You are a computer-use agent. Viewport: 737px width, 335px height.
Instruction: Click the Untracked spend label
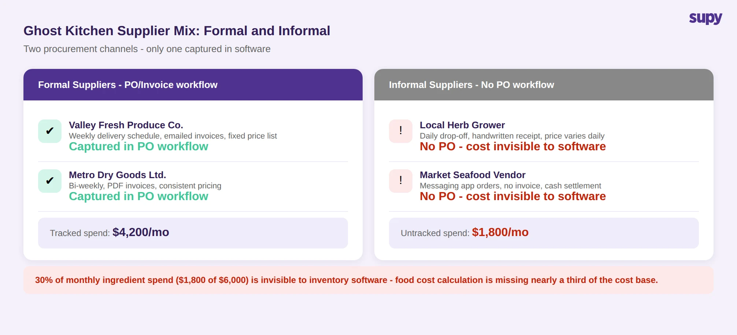pos(435,233)
